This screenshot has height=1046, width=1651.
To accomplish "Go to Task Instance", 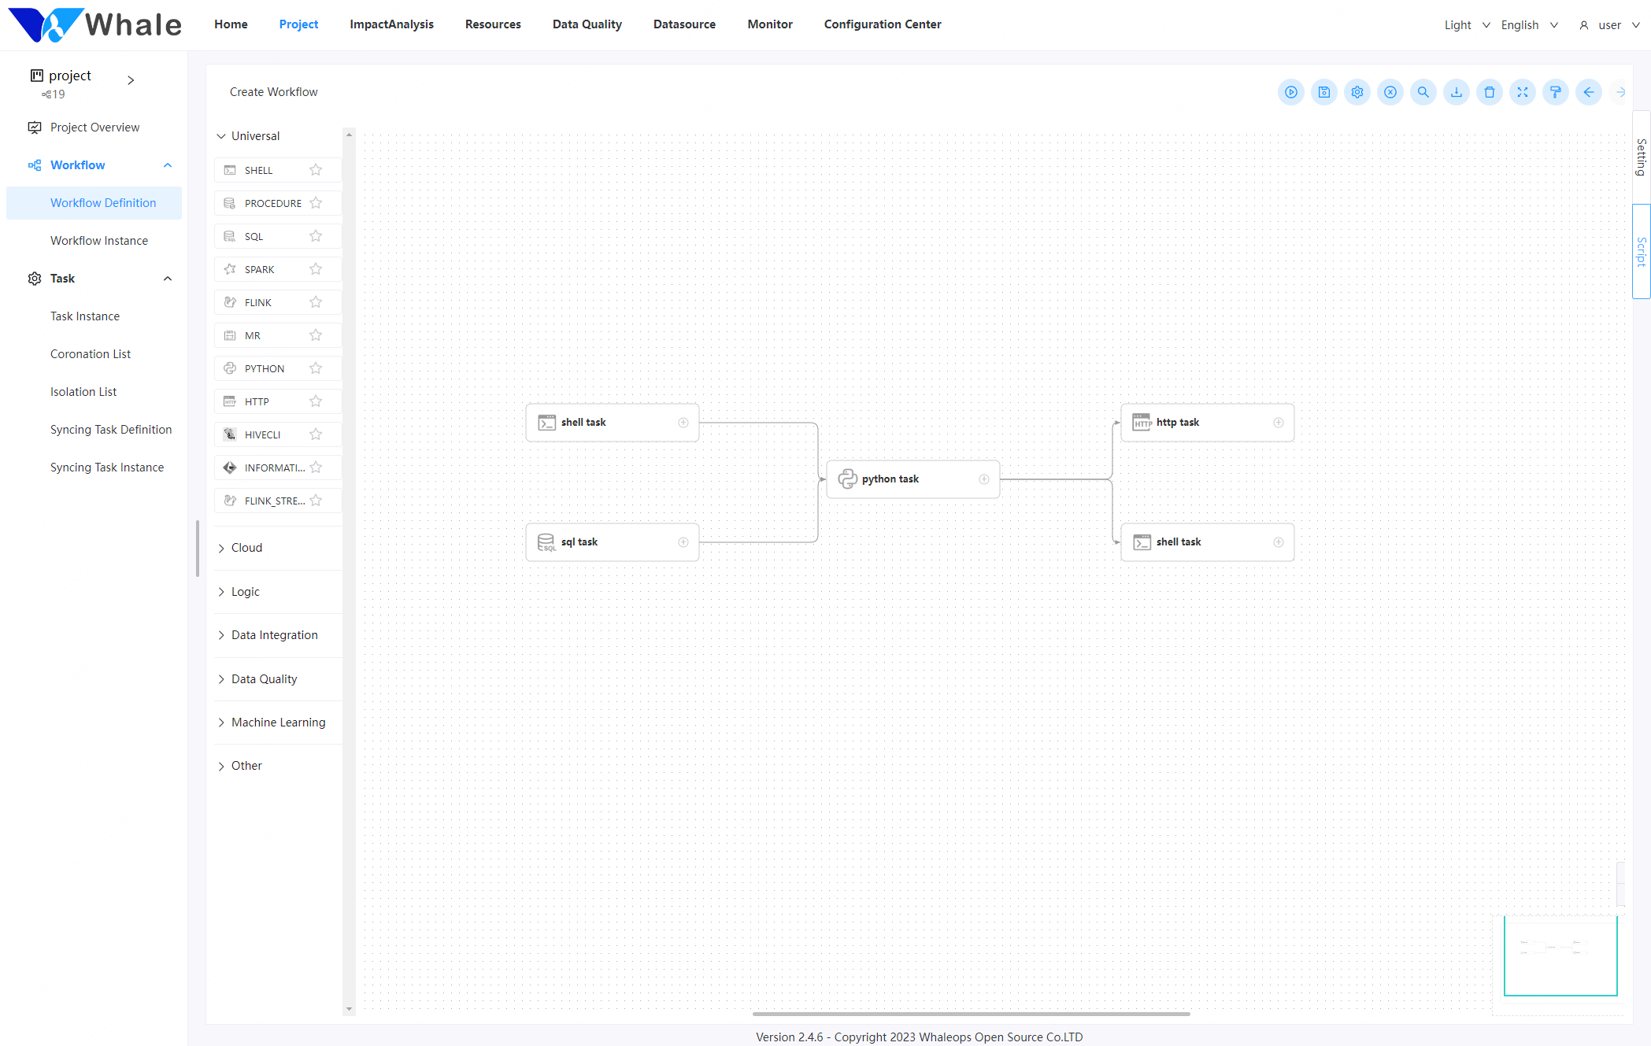I will click(85, 316).
